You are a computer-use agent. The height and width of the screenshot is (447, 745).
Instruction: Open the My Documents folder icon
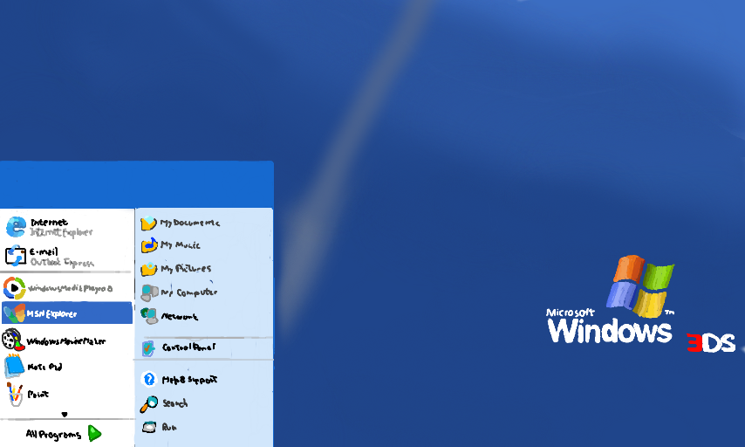[148, 223]
